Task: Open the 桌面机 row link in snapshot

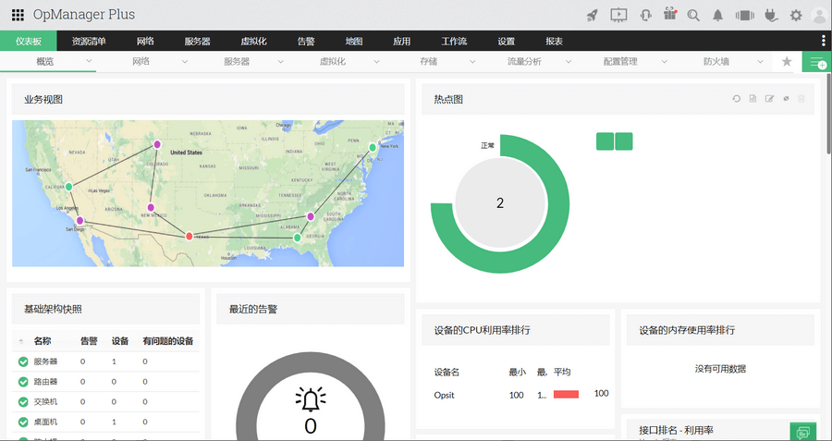Action: 45,422
